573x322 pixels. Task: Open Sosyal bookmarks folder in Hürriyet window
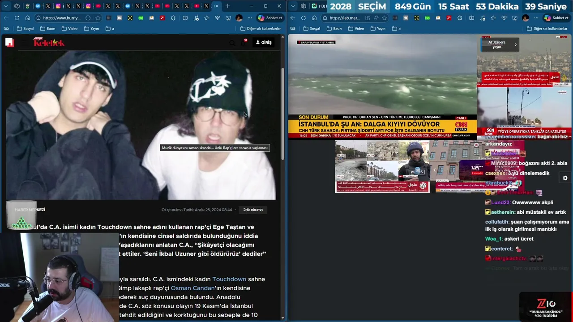25,28
